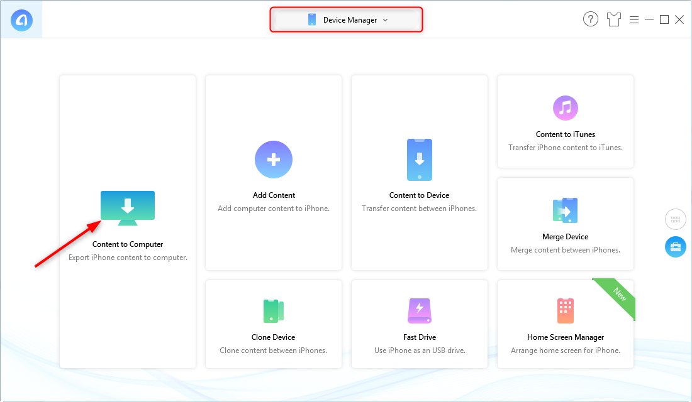The image size is (692, 402).
Task: Open Content to Device transfer
Action: [x=419, y=160]
